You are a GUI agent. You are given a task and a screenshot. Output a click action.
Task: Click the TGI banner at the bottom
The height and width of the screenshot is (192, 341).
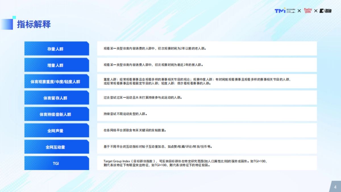pyautogui.click(x=57, y=163)
